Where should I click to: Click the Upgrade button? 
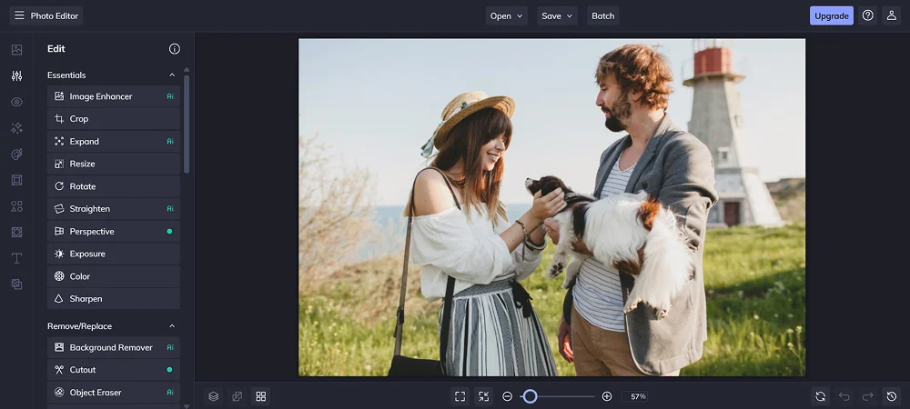pos(831,15)
